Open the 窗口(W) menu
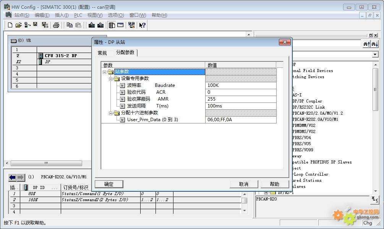The height and width of the screenshot is (229, 384). click(138, 15)
